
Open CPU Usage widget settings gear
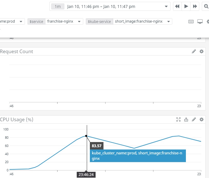202,119
